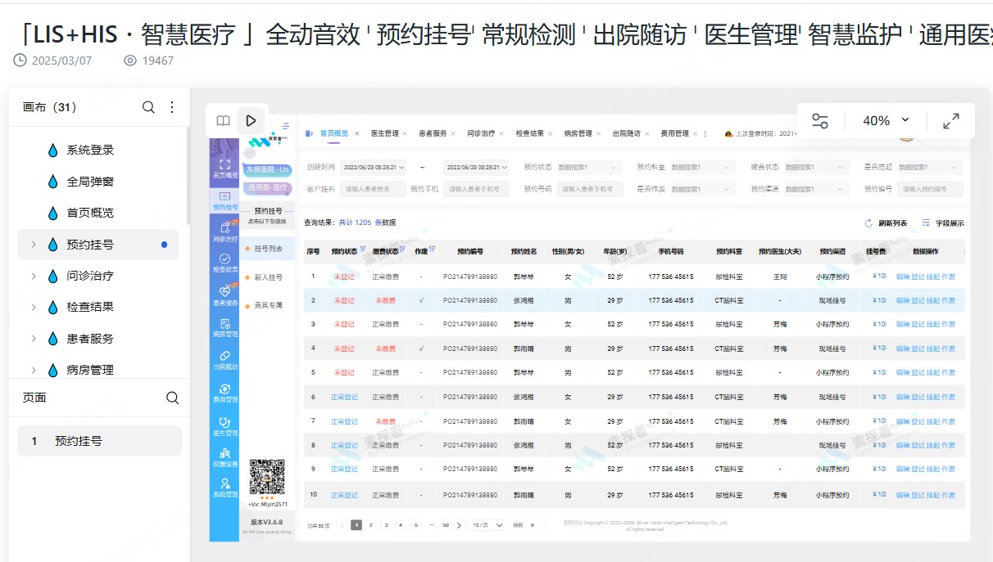Open the book-shaped notes icon
The image size is (993, 562).
[x=223, y=121]
